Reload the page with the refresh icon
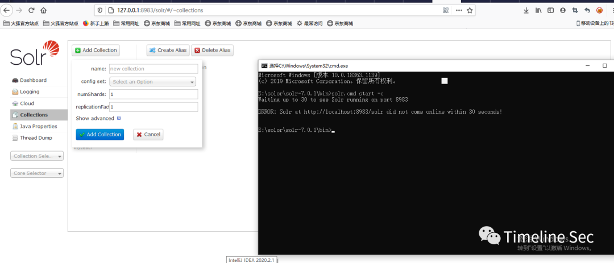The image size is (614, 263). 31,10
